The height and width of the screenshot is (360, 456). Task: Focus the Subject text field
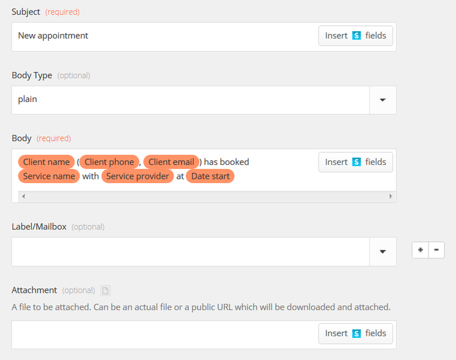162,36
